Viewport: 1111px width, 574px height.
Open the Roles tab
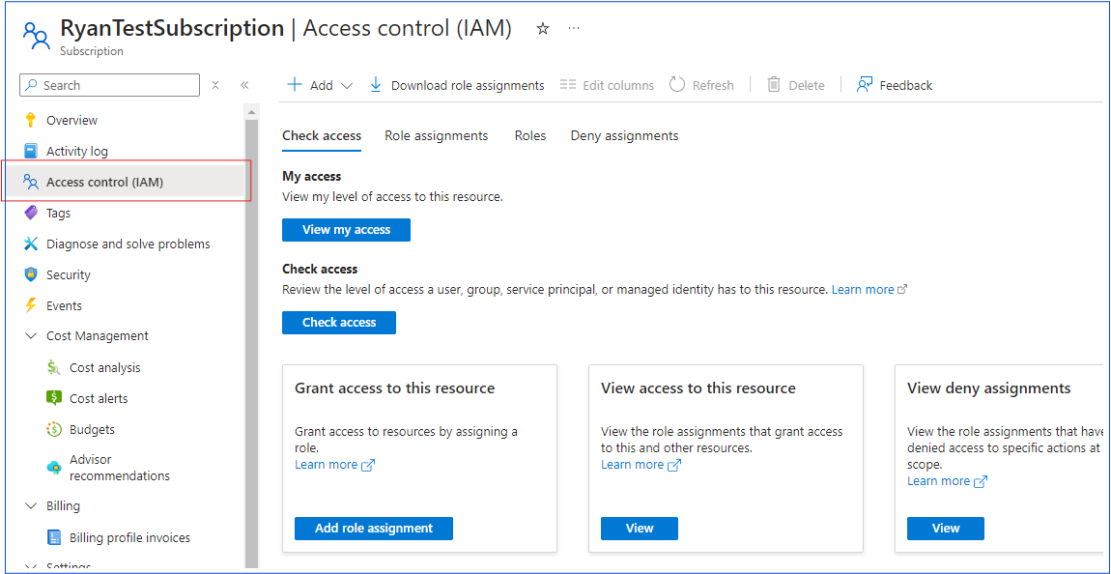530,136
